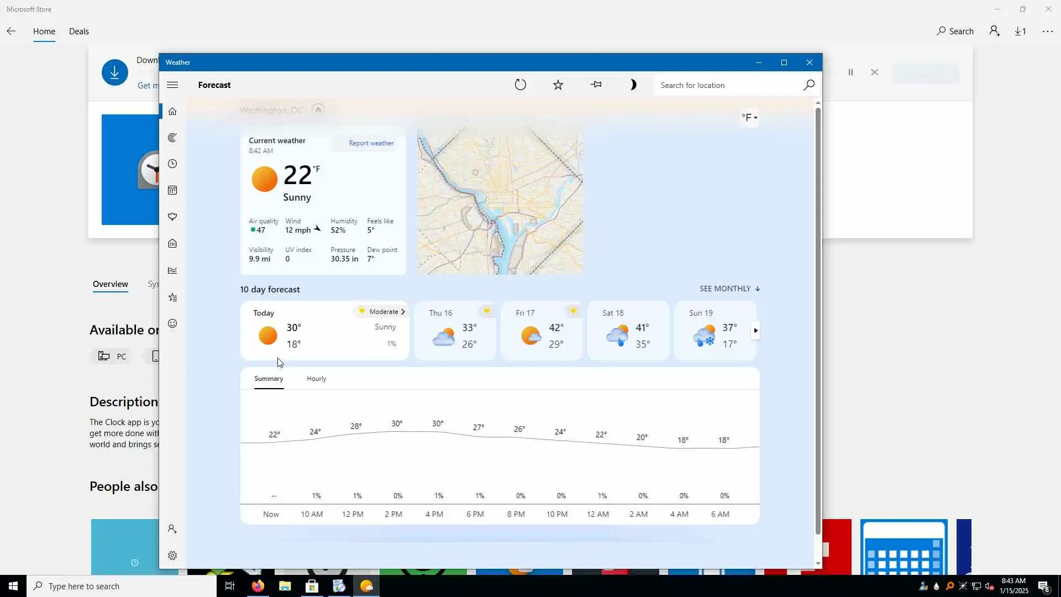Select the Summary tab
Viewport: 1061px width, 597px height.
click(x=269, y=379)
